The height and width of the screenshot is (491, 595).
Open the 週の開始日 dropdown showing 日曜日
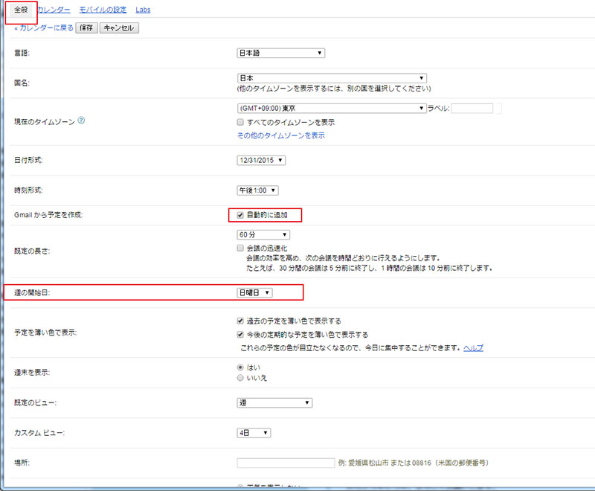click(x=254, y=292)
